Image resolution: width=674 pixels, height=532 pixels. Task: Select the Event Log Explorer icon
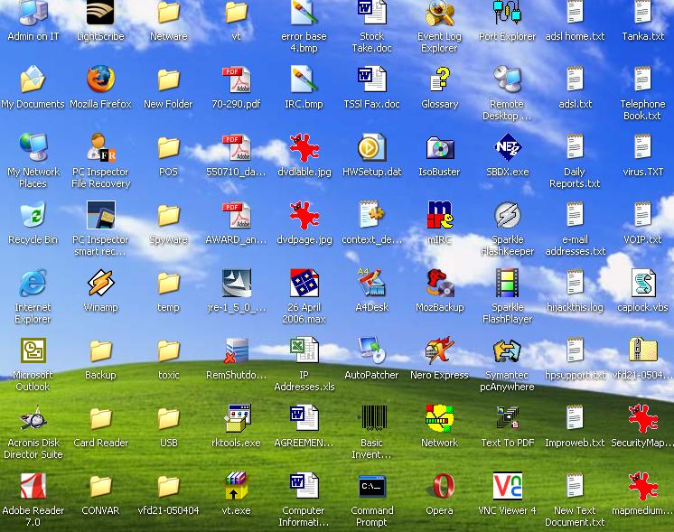tap(439, 13)
